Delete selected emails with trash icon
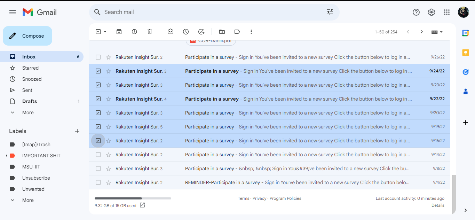The height and width of the screenshot is (220, 475). [x=150, y=32]
